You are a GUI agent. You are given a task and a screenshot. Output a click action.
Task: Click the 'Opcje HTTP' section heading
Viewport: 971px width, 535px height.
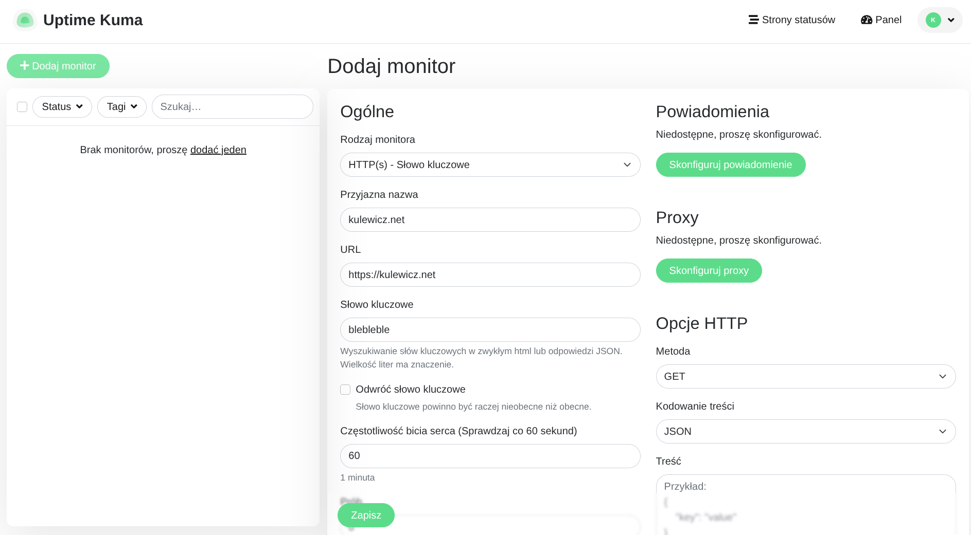(701, 324)
